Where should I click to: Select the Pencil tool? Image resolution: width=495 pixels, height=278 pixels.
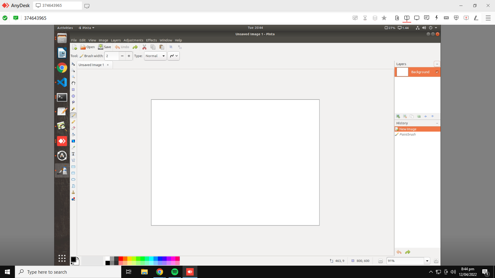(x=73, y=122)
